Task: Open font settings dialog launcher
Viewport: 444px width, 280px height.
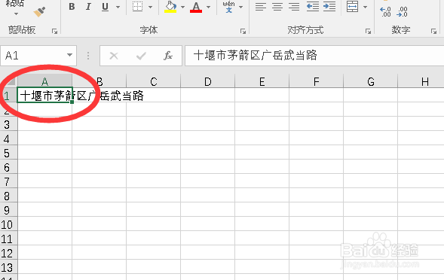Action: click(x=243, y=31)
